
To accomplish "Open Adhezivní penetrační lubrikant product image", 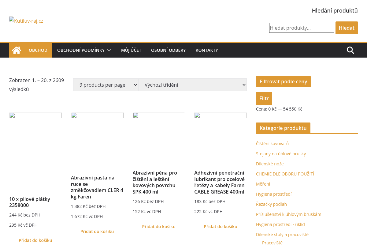I will click(220, 115).
